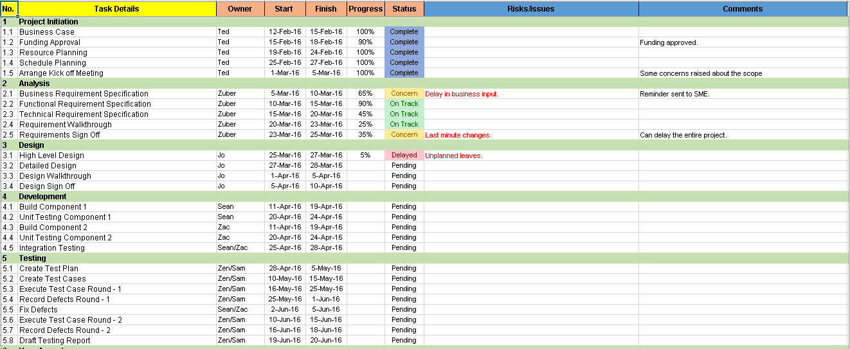The image size is (850, 349).
Task: Select the 'Comments' column header
Action: pyautogui.click(x=743, y=9)
